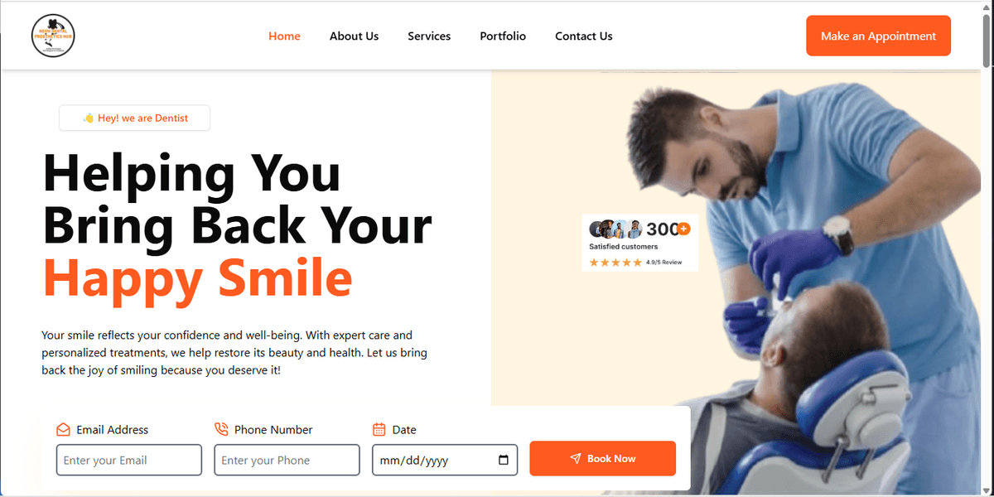Click the phone icon beside Phone Number
The image size is (994, 497).
tap(221, 429)
